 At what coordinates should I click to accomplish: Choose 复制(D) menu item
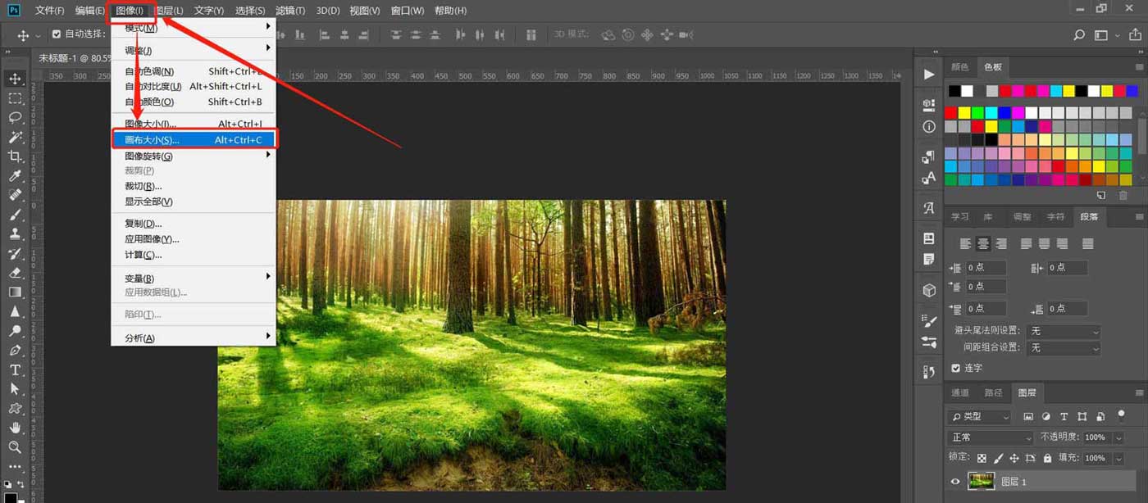[194, 224]
